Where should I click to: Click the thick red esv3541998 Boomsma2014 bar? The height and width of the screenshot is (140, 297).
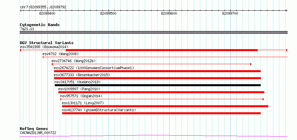162,50
